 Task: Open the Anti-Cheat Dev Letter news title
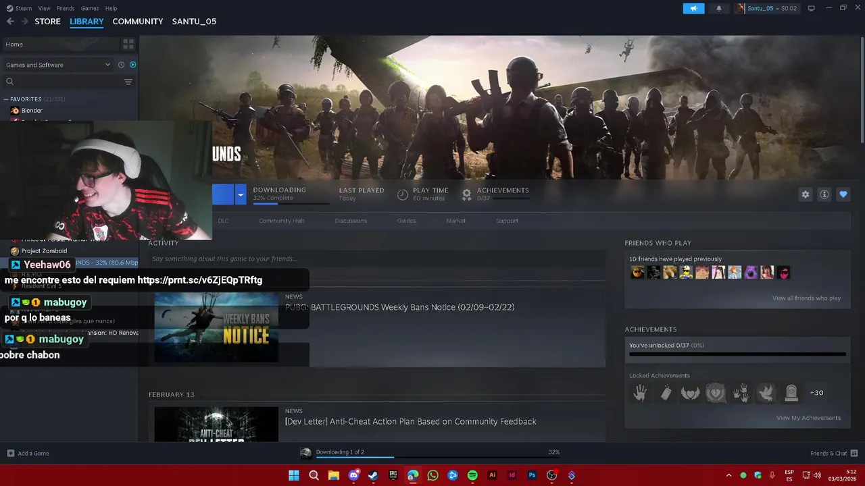click(410, 422)
